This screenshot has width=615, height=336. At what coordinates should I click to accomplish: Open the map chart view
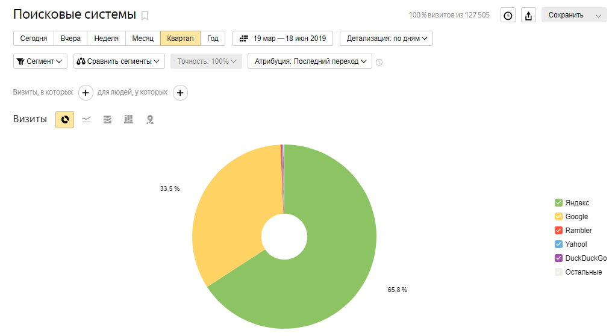click(150, 120)
